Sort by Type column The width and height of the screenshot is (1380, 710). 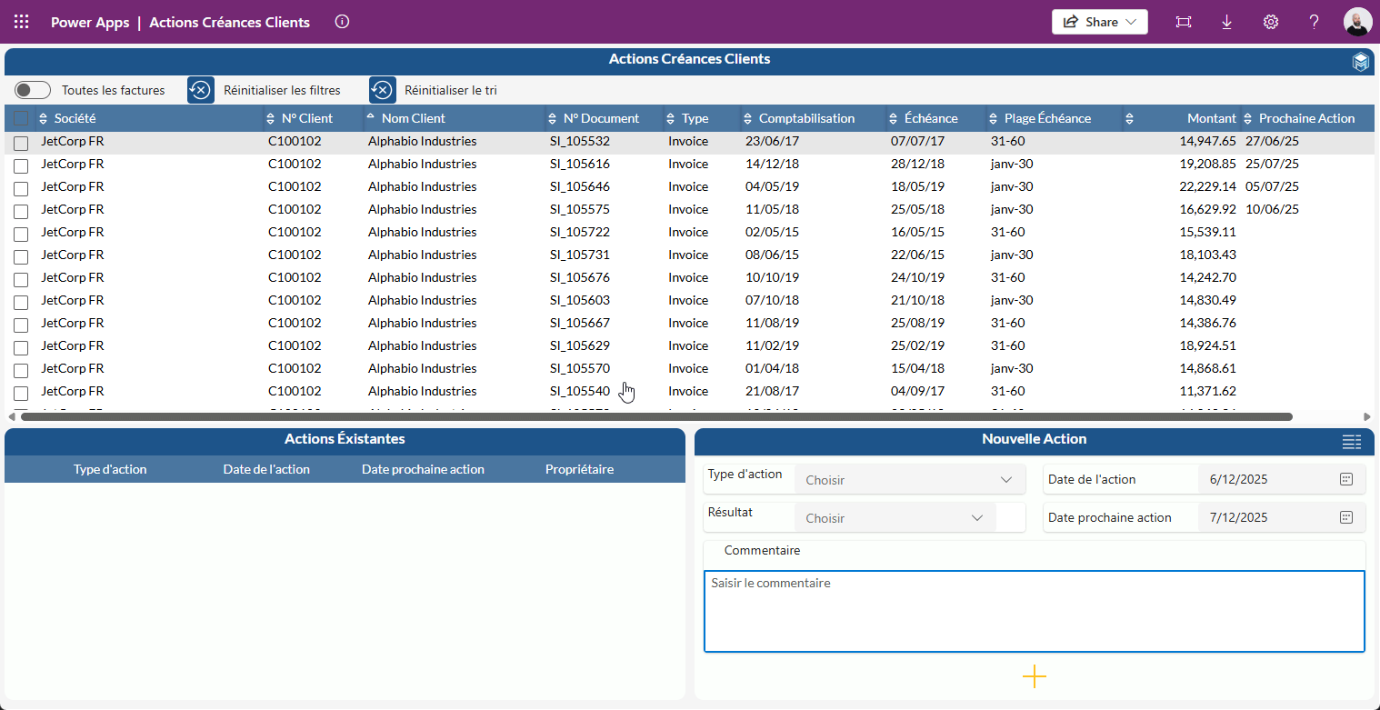tap(670, 119)
